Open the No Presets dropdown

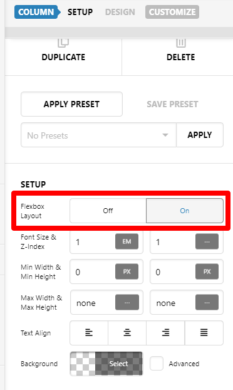tap(98, 135)
